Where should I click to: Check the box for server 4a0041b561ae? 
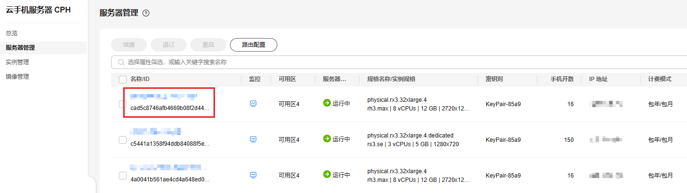click(123, 176)
